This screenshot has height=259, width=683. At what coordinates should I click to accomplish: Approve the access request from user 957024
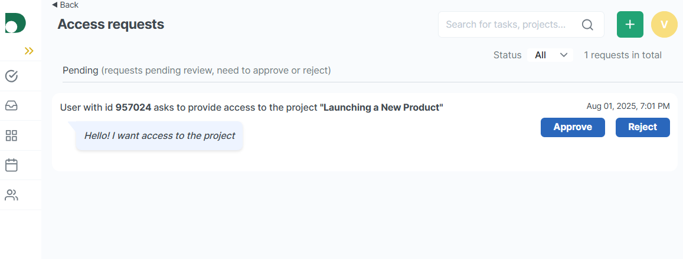point(573,127)
